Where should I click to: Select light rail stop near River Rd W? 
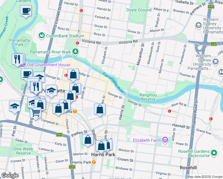pyautogui.click(x=169, y=111)
